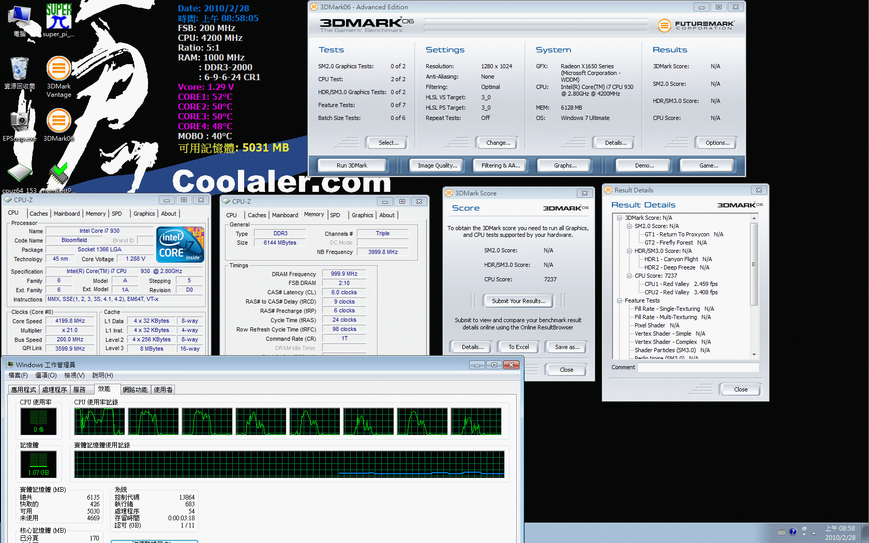Switch to 網路功能 tab in Task Manager

click(135, 390)
